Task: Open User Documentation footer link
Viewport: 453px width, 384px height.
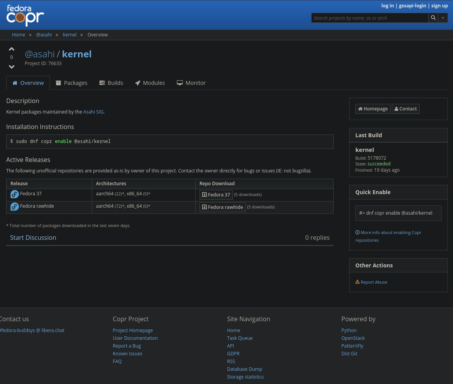Action: 135,338
